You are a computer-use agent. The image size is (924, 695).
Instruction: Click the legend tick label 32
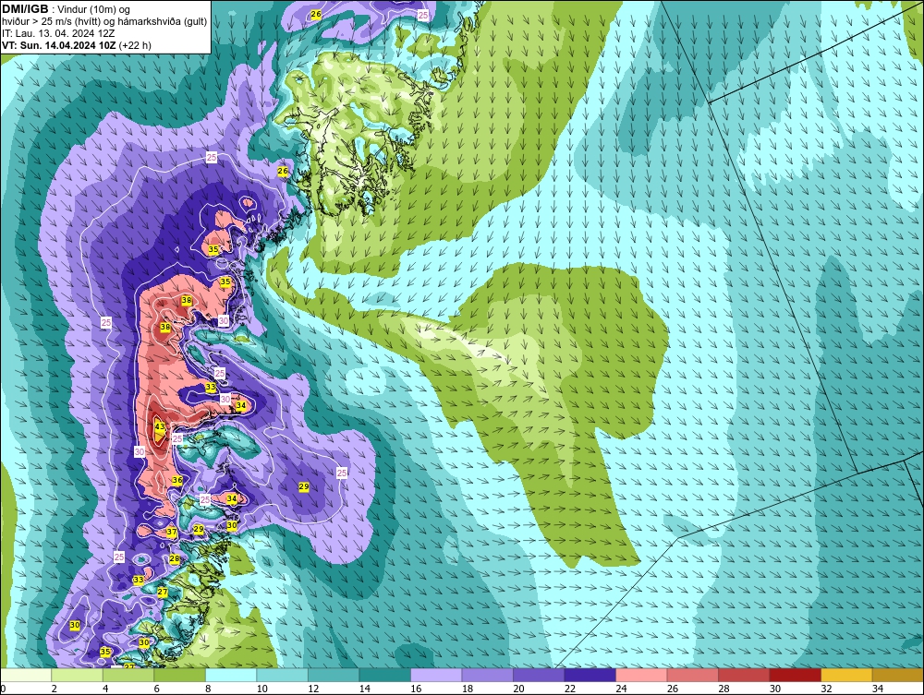pyautogui.click(x=826, y=689)
